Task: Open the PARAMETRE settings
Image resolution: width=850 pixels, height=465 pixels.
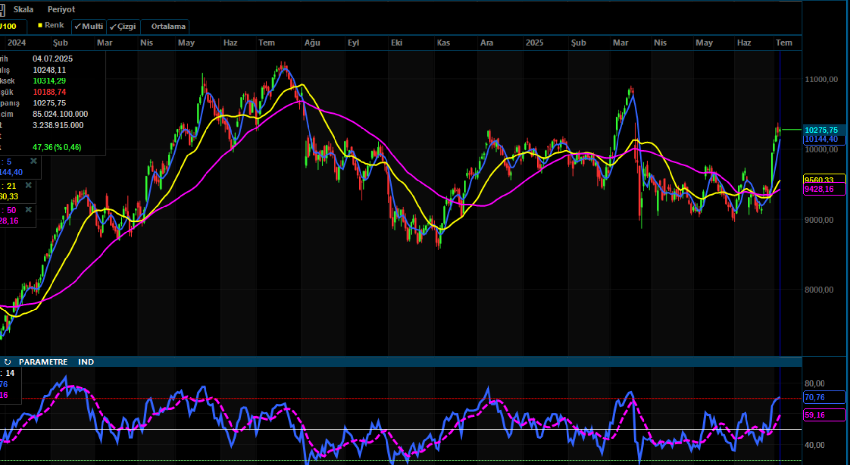Action: (43, 362)
